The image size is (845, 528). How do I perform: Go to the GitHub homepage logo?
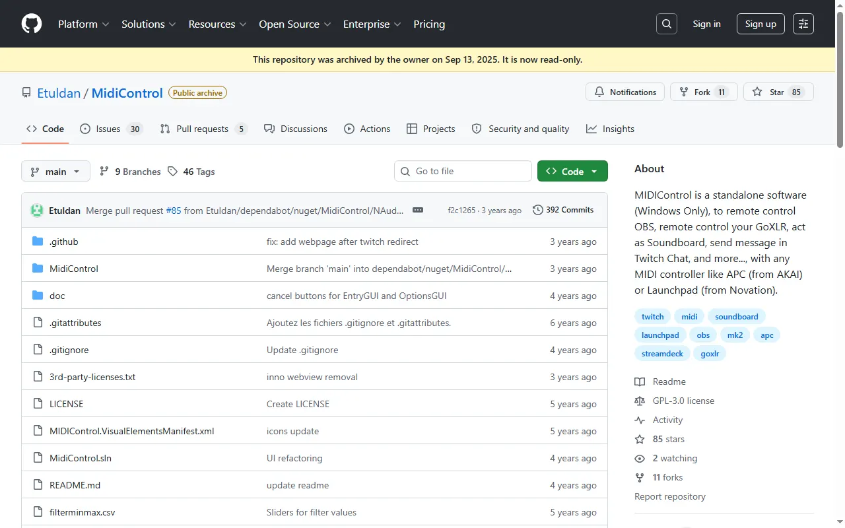[x=32, y=24]
